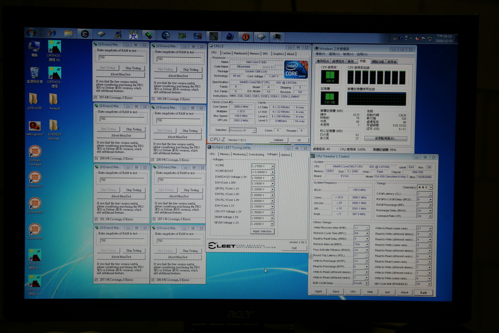This screenshot has height=333, width=499.
Task: Switch to the Monitoring tab in E-LEET
Action: pos(239,154)
